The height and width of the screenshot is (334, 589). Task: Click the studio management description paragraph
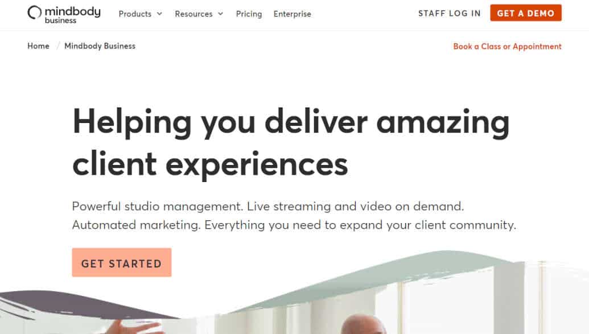point(294,216)
